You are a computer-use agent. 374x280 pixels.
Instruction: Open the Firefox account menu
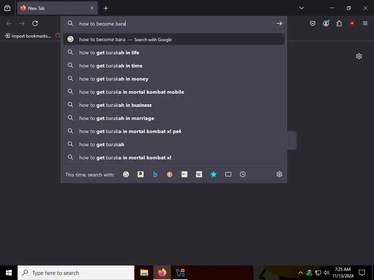326,23
